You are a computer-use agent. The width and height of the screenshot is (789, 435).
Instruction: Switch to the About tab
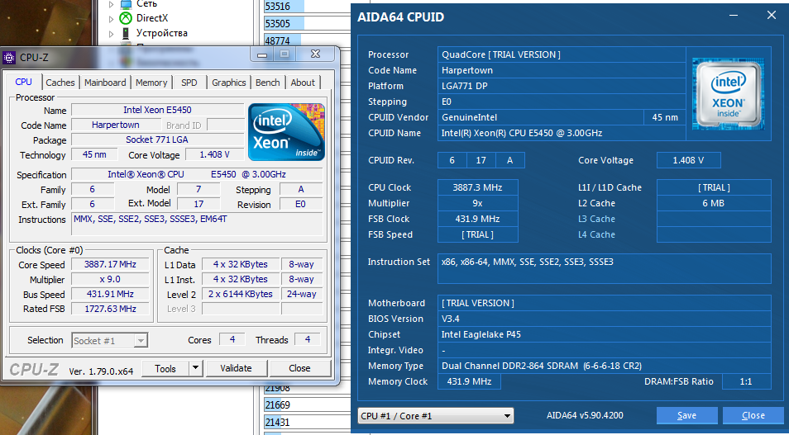(x=303, y=83)
